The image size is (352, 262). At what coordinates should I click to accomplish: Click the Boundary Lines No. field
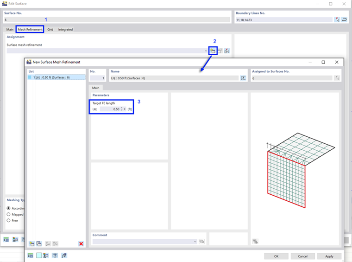point(284,20)
